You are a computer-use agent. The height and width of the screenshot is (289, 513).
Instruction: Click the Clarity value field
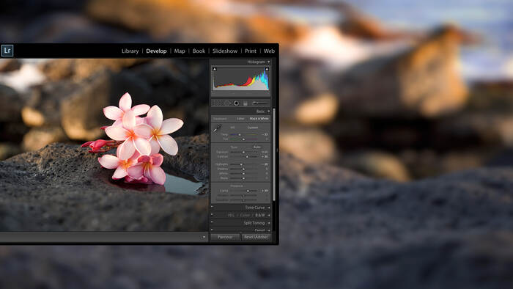click(265, 191)
